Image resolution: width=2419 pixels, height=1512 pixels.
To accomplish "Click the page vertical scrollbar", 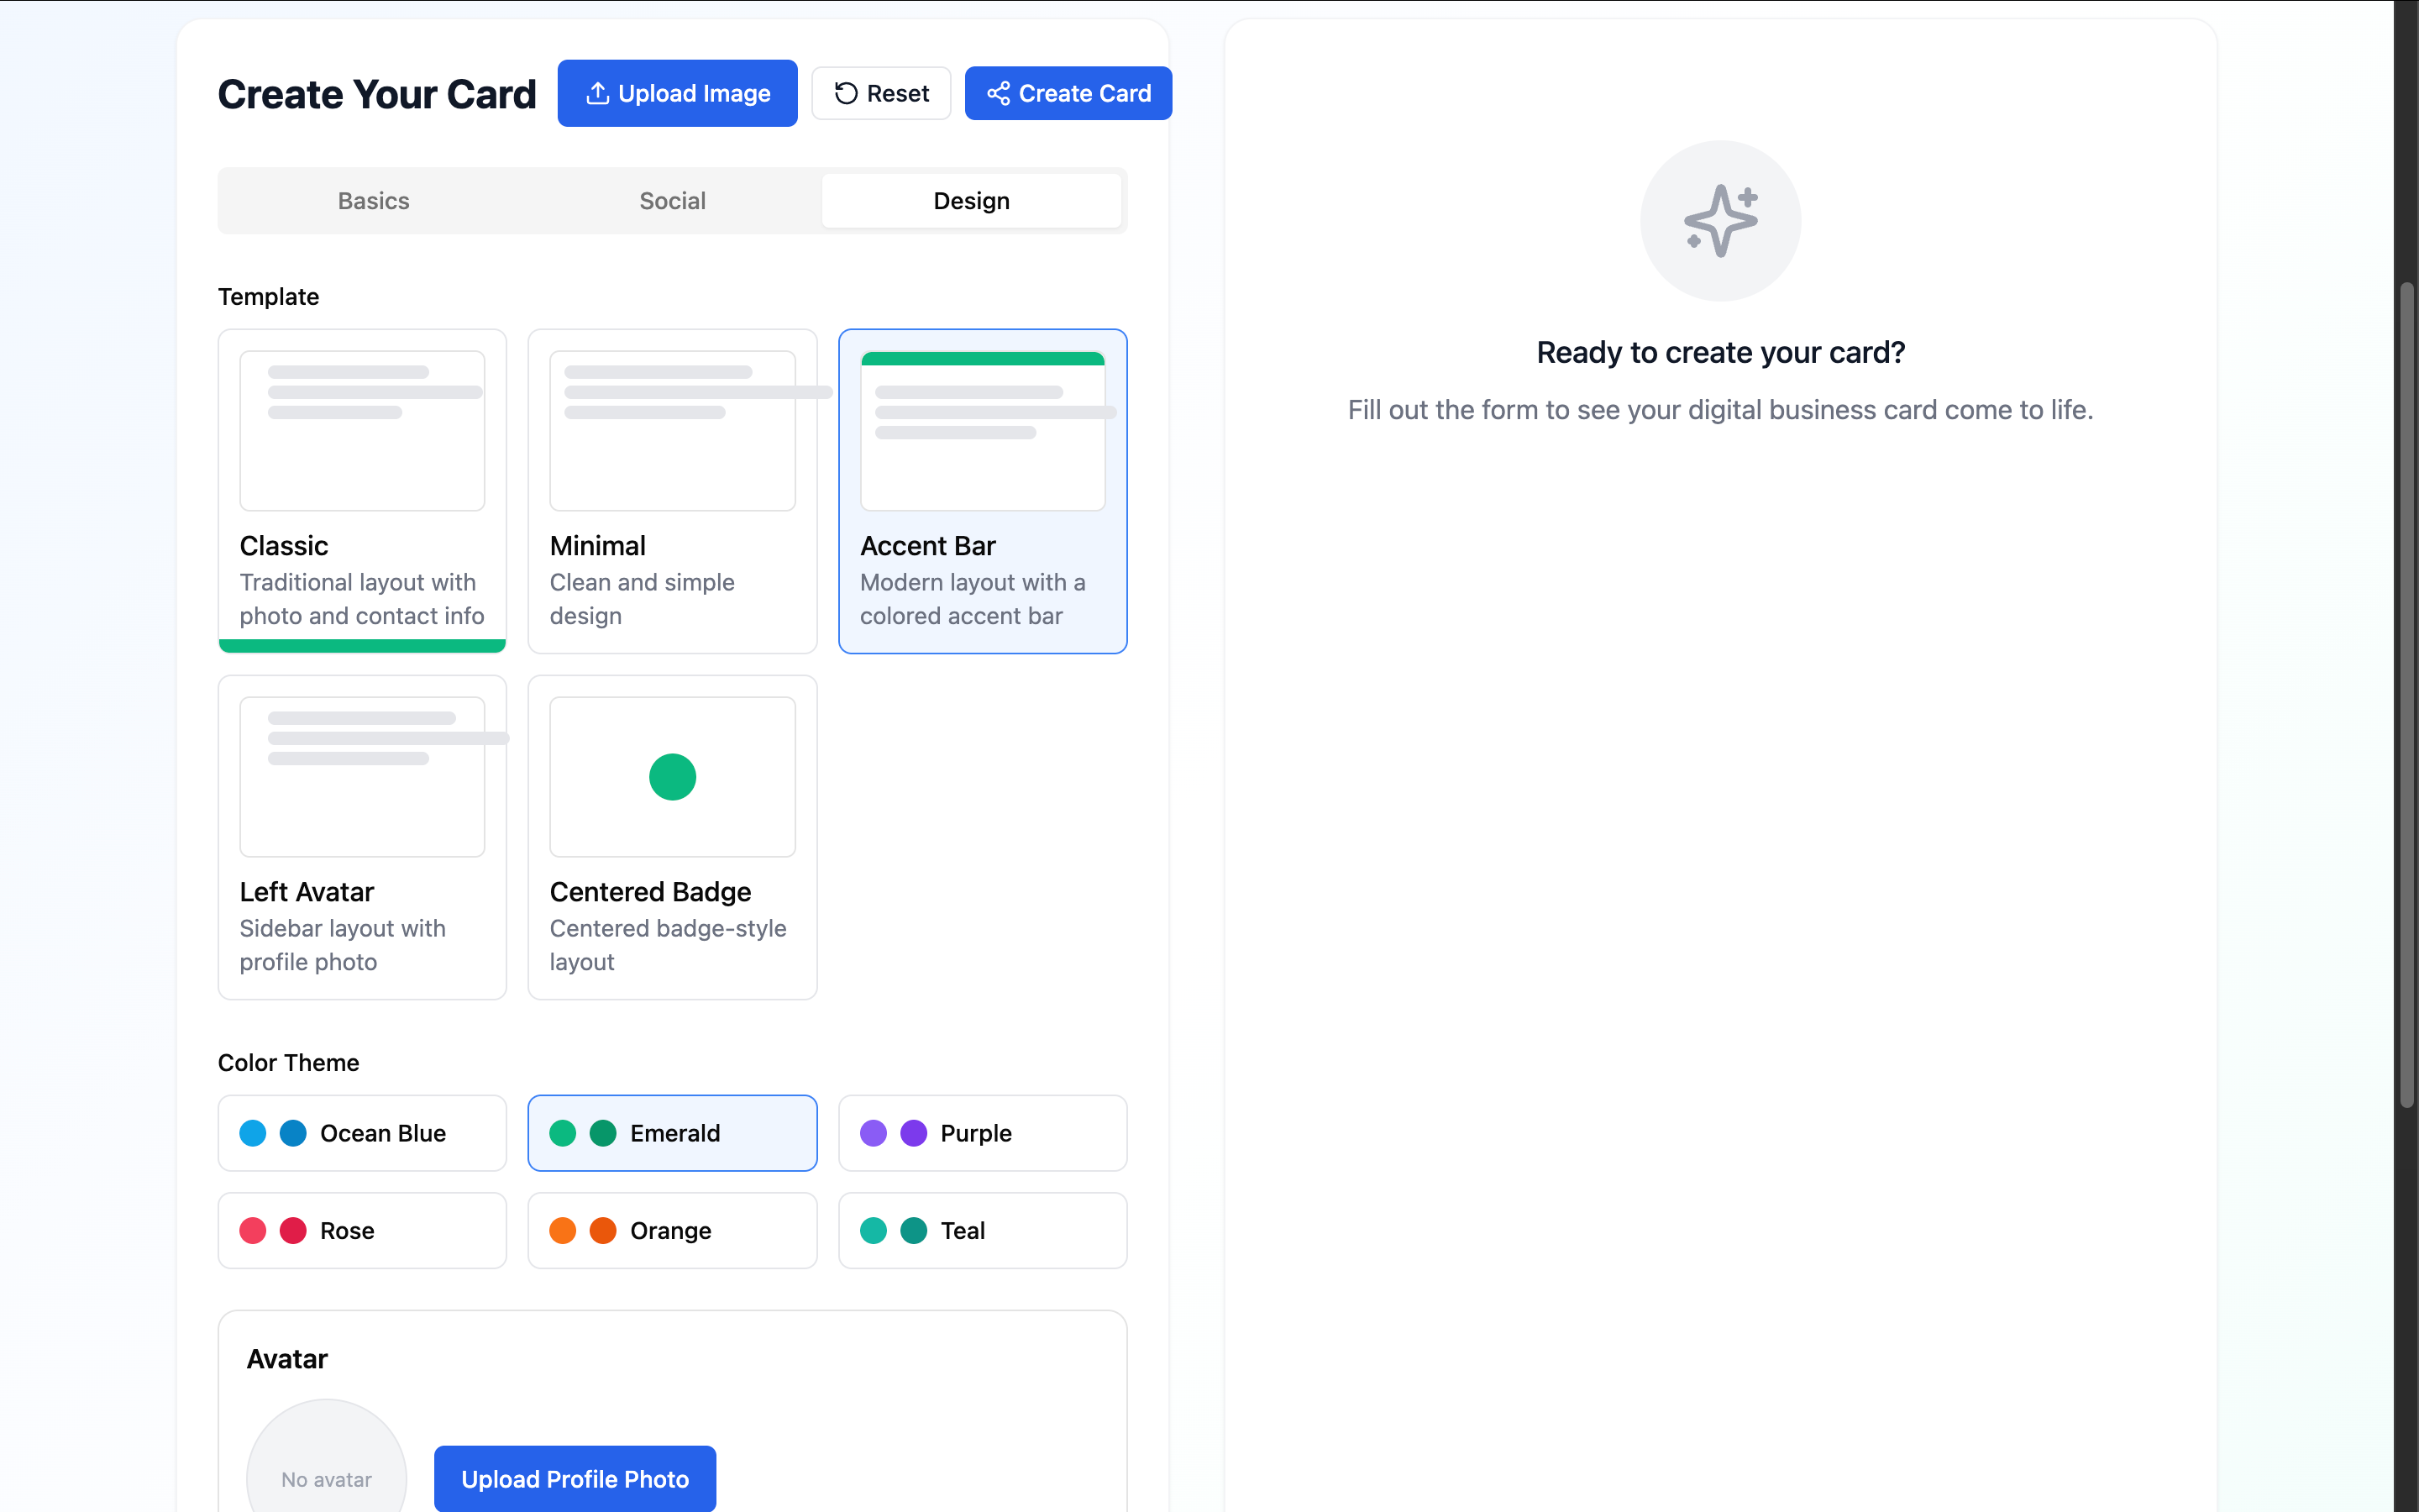I will tap(2407, 694).
